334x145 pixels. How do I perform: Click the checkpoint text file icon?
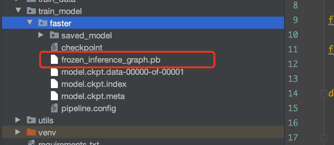click(54, 47)
